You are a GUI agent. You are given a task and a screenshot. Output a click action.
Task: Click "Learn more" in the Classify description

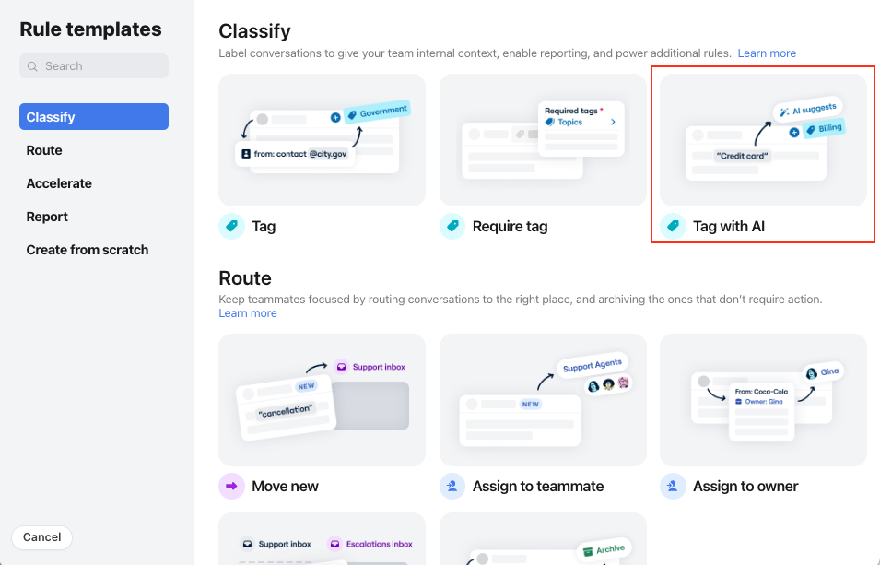766,53
